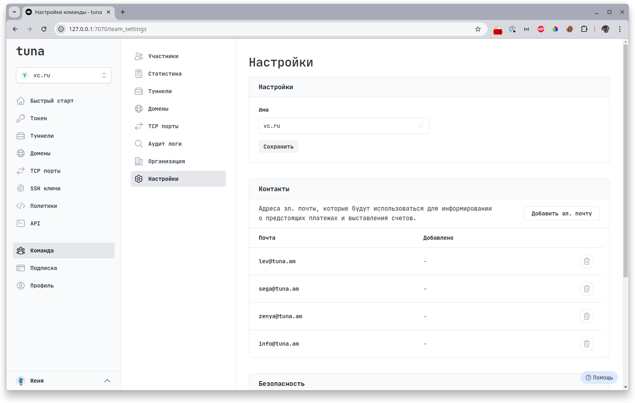This screenshot has height=403, width=635.
Task: Open SSH ключи in the sidebar
Action: point(45,188)
